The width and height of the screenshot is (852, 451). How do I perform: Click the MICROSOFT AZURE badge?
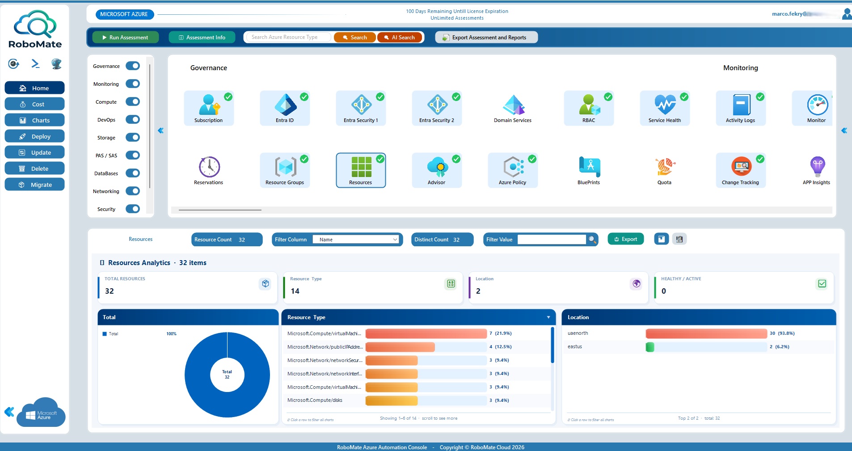(124, 14)
